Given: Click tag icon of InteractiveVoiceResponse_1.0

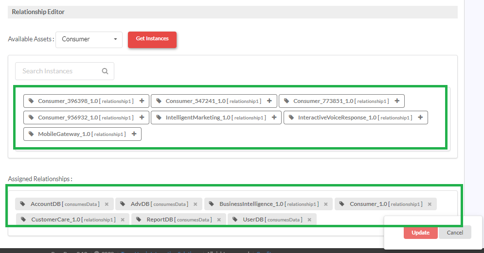Looking at the screenshot, I should 291,118.
